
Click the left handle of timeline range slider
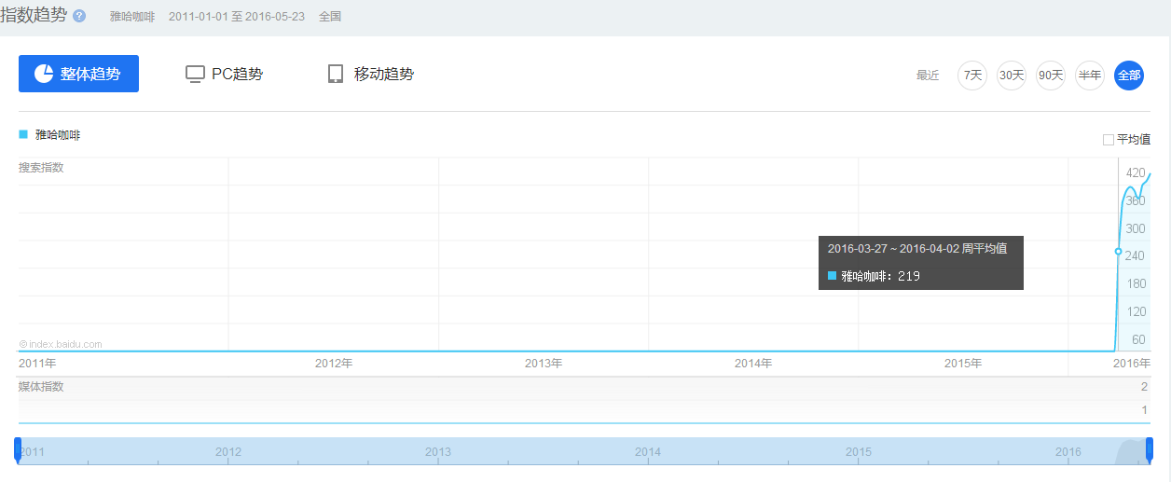18,449
